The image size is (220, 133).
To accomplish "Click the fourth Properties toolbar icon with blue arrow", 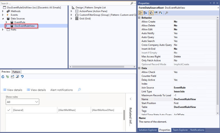I will pyautogui.click(x=156, y=13).
